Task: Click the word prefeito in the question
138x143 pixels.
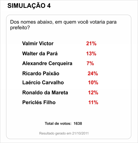Action: (20, 28)
